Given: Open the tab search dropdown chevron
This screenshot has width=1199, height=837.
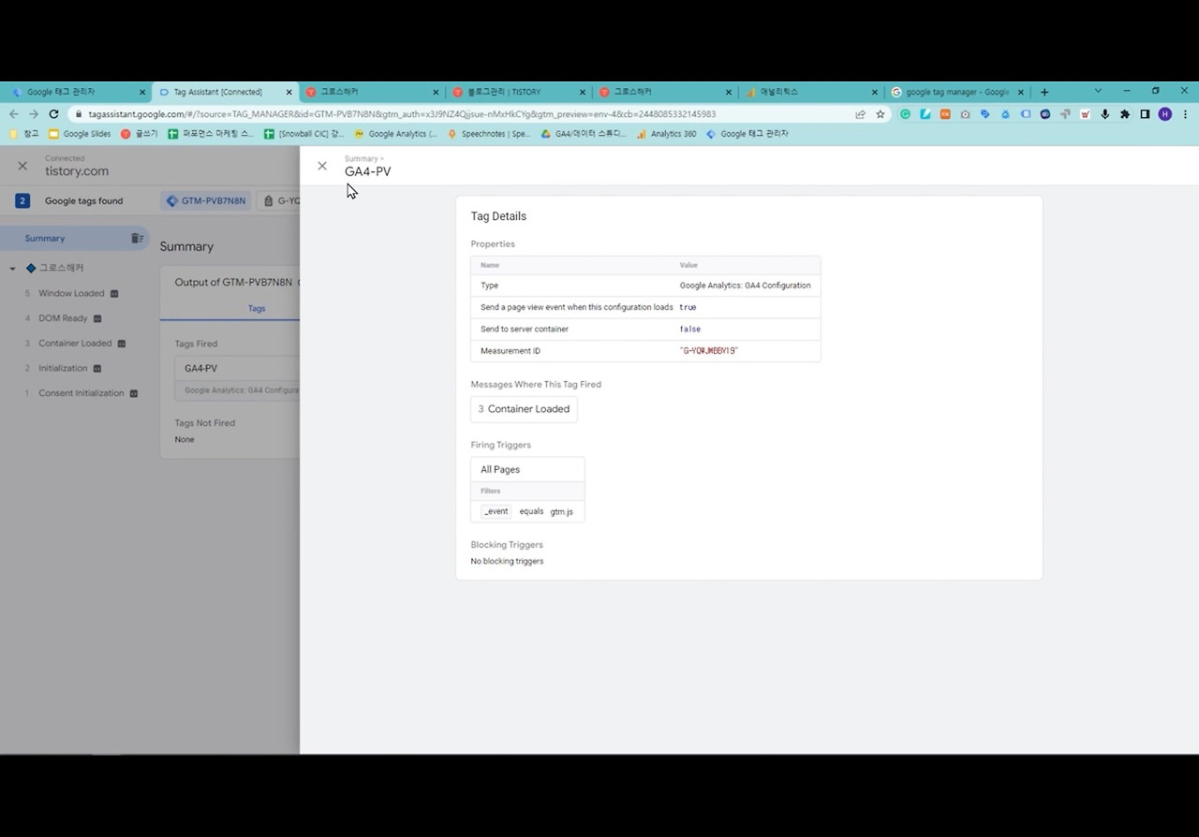Looking at the screenshot, I should click(1098, 91).
